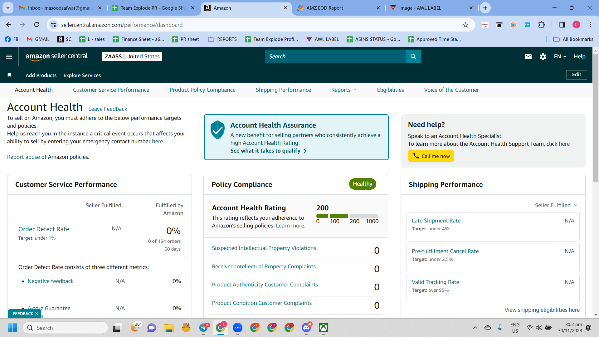The image size is (599, 337).
Task: Go to the Shipping Performance tab
Action: (x=283, y=90)
